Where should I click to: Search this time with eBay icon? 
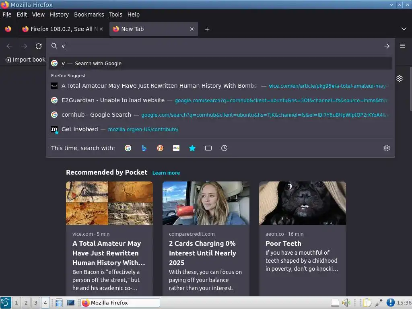pyautogui.click(x=176, y=148)
